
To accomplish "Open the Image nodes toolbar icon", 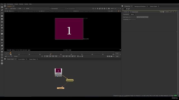I will pyautogui.click(x=2, y=7).
